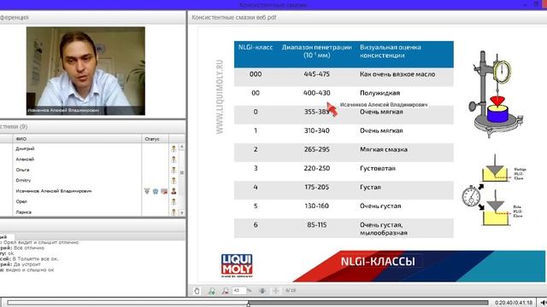Click the page counter in PDF toolbar
This screenshot has width=547, height=307.
pyautogui.click(x=291, y=290)
